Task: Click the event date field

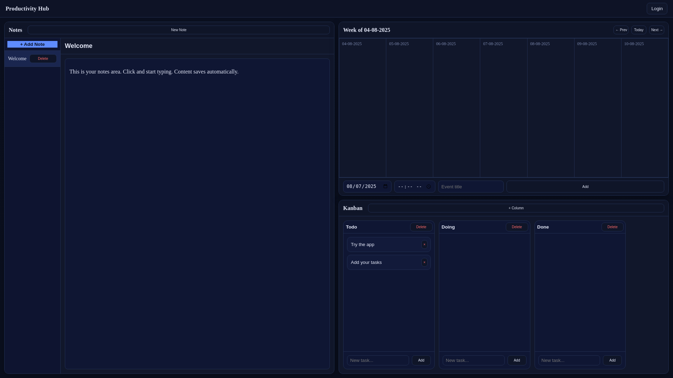Action: pos(367,187)
